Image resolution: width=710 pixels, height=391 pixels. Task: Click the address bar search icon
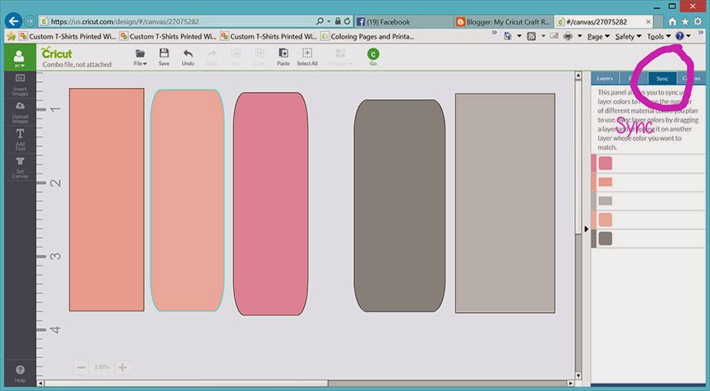320,21
